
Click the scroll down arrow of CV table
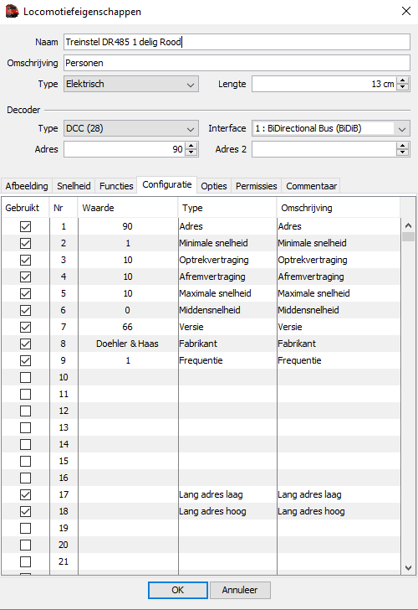point(408,568)
